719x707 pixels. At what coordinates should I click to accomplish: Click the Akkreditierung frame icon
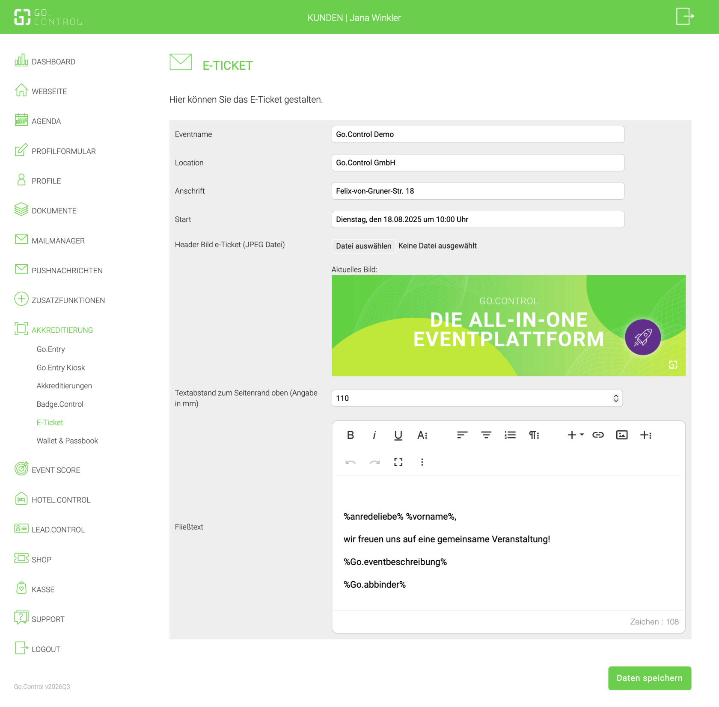[x=21, y=329]
